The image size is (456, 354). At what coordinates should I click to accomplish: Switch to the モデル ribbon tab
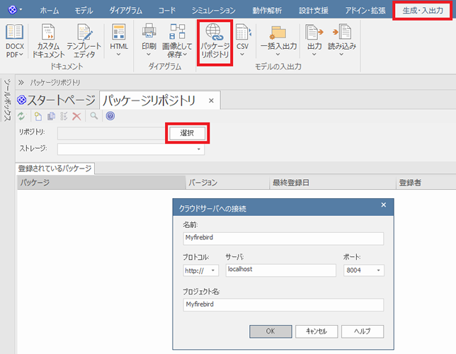[x=84, y=11]
